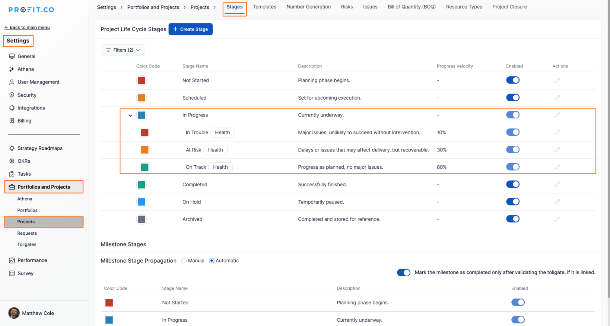The width and height of the screenshot is (610, 326).
Task: Click the OKRs target icon
Action: (x=12, y=161)
